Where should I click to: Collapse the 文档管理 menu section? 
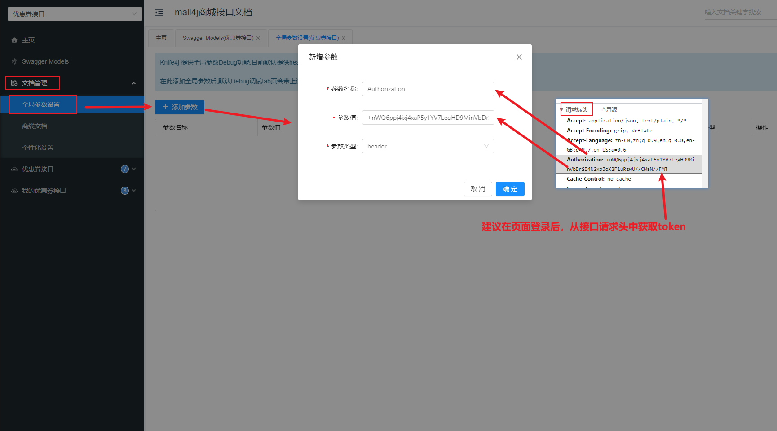pyautogui.click(x=133, y=83)
